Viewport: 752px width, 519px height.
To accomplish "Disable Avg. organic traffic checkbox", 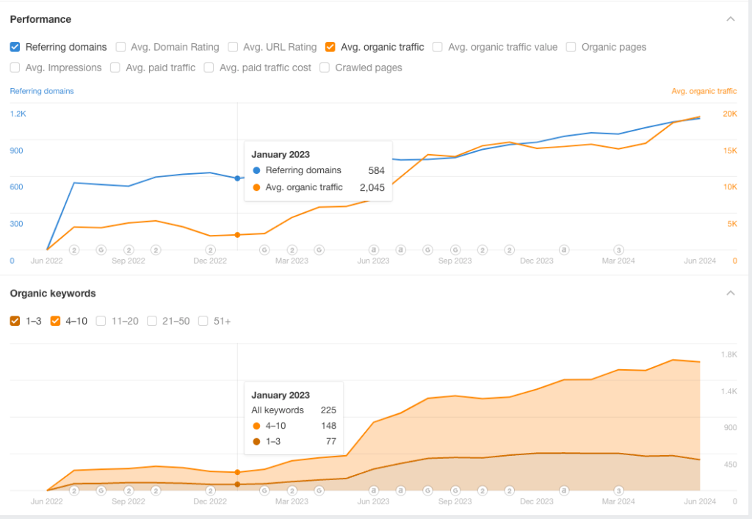I will coord(330,47).
